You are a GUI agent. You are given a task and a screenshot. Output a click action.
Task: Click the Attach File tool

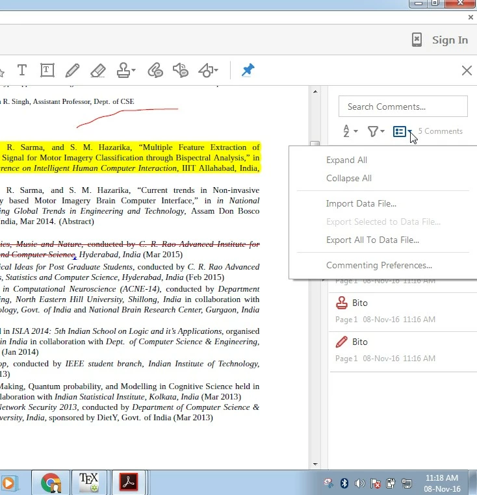155,70
